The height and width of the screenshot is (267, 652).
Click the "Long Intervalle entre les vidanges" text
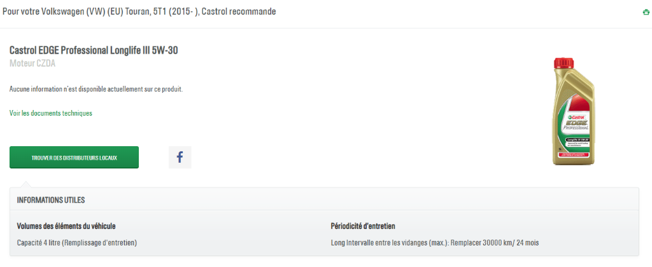(388, 242)
